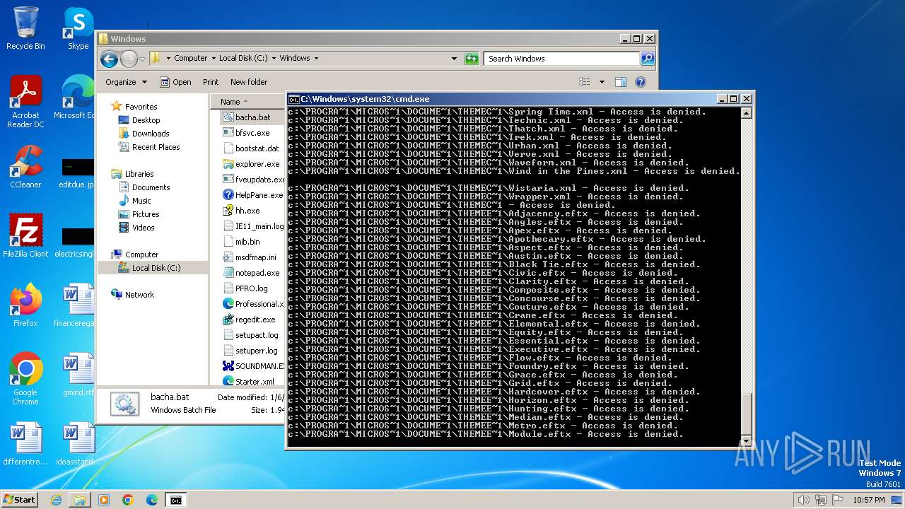Open the FileZilla Client desktop icon

pos(25,235)
